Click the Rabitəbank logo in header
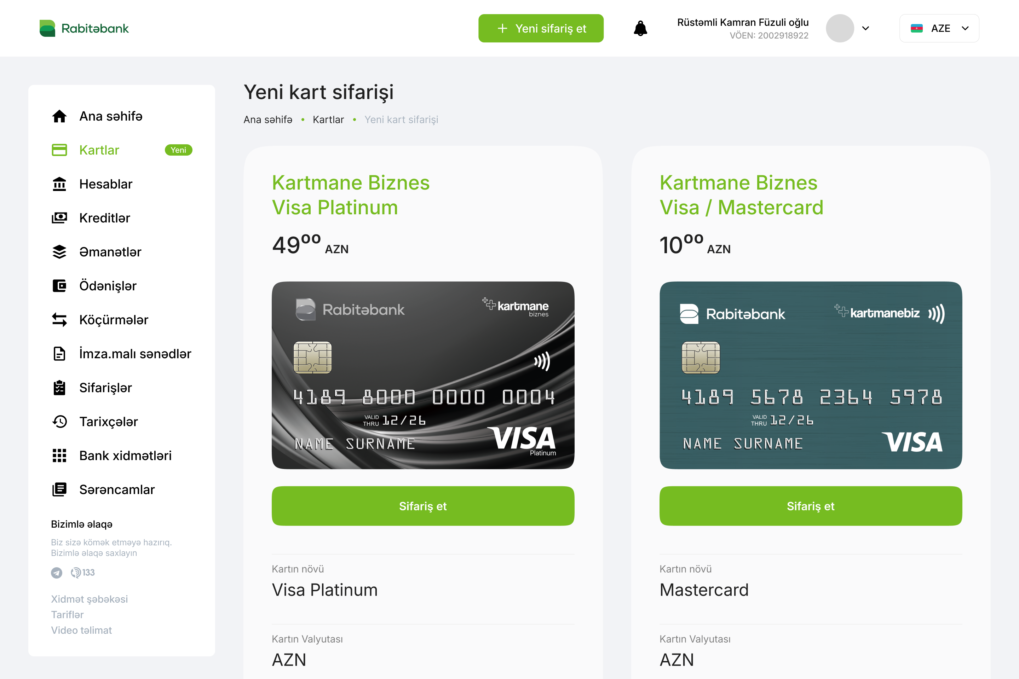Image resolution: width=1019 pixels, height=679 pixels. click(84, 29)
